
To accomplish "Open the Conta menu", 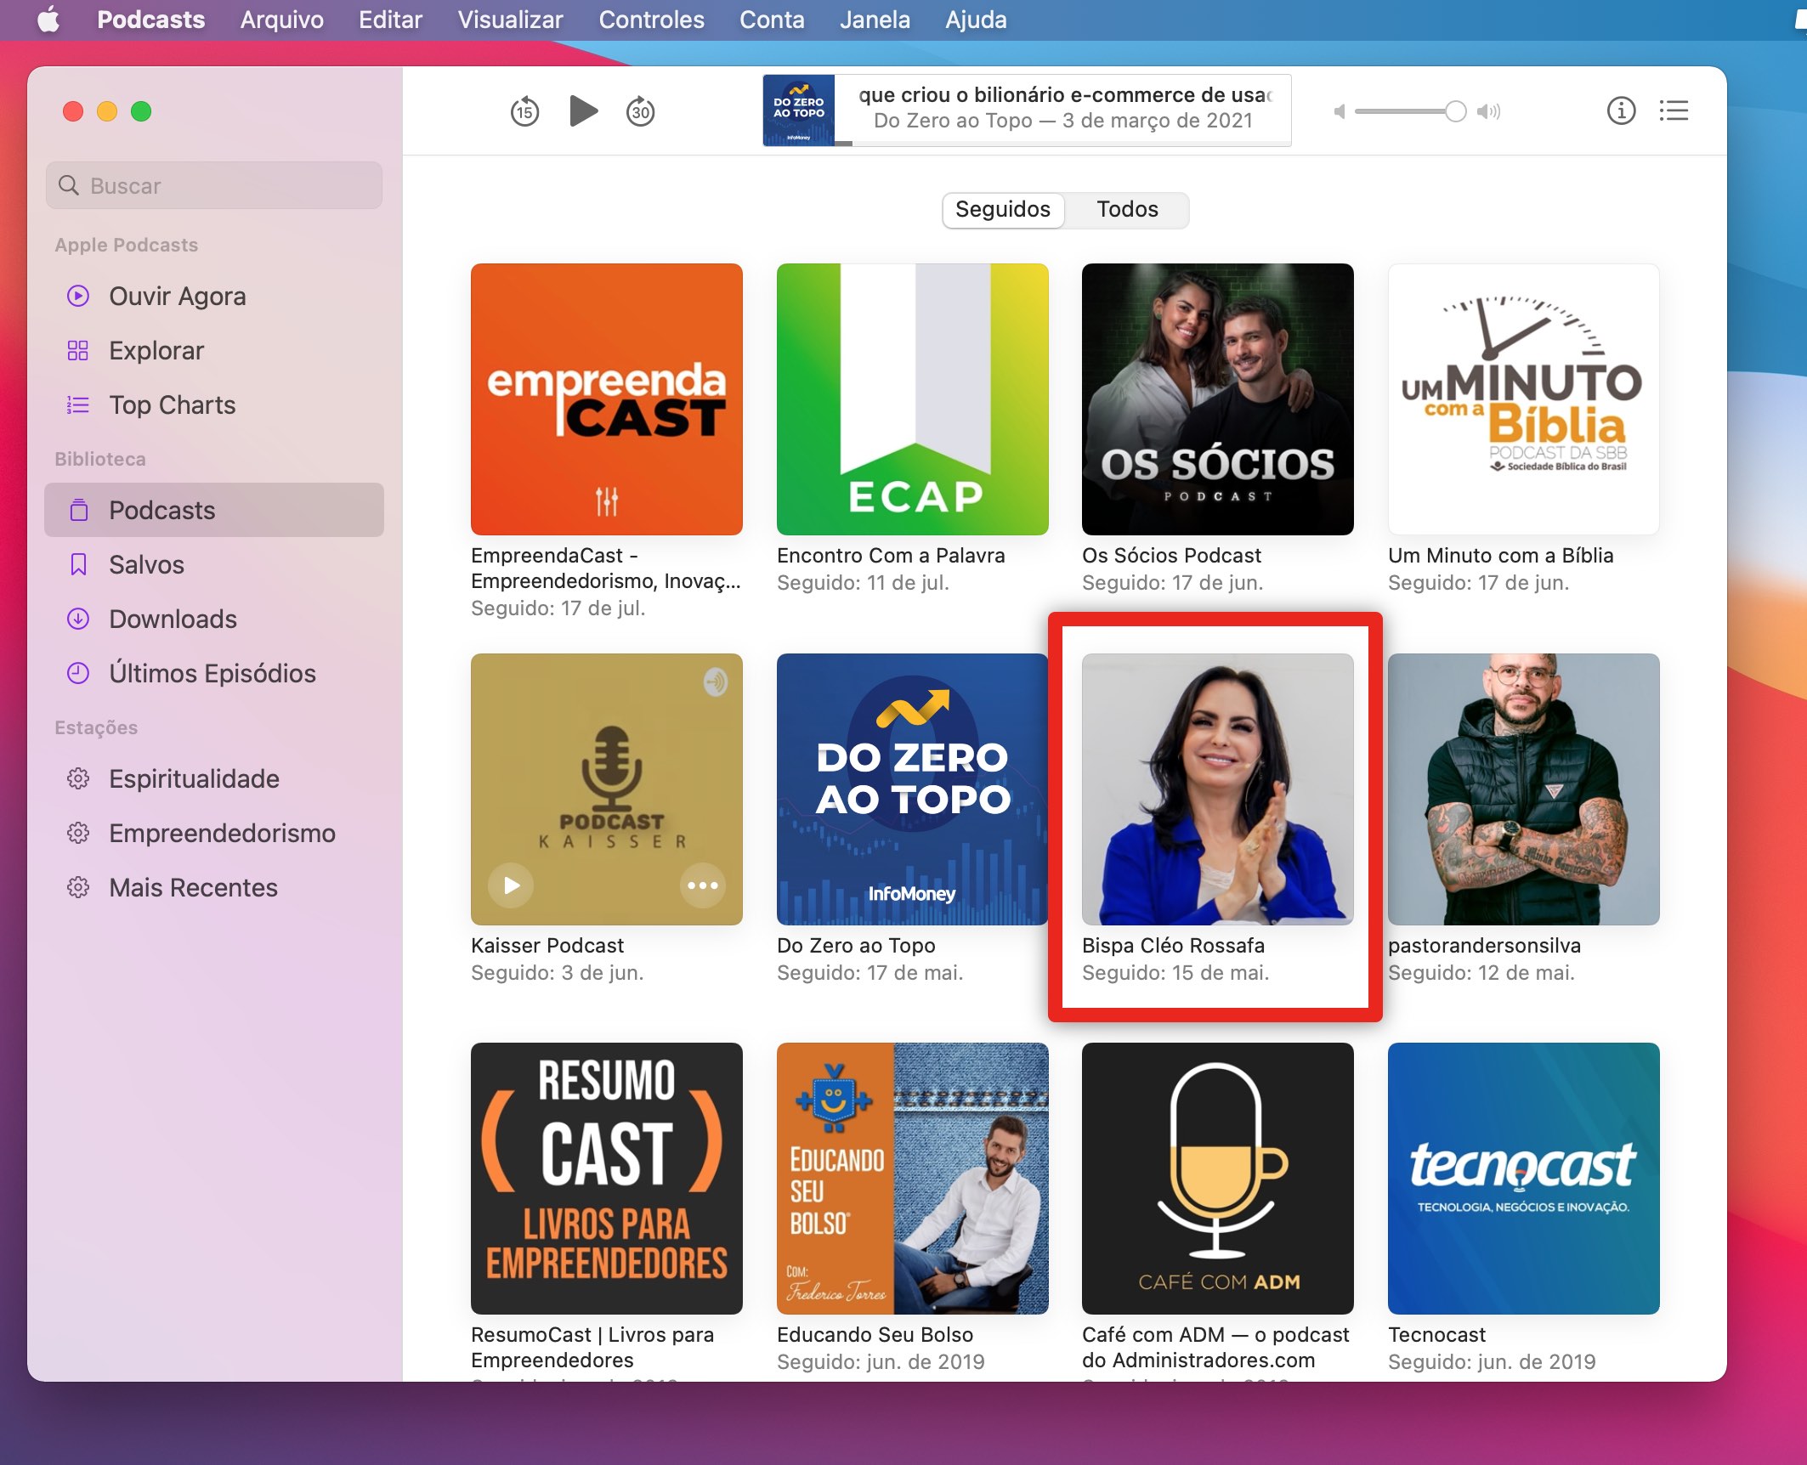I will tap(770, 19).
